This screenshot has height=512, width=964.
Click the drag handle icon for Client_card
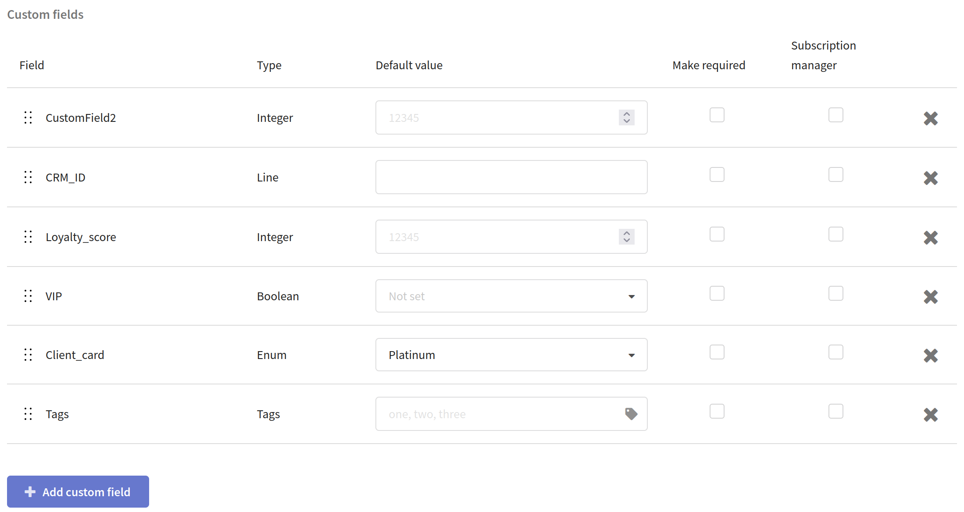tap(28, 355)
